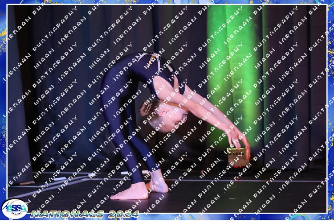Click the "NATIONALS 2024" caption text
The height and width of the screenshot is (223, 334).
tap(85, 214)
